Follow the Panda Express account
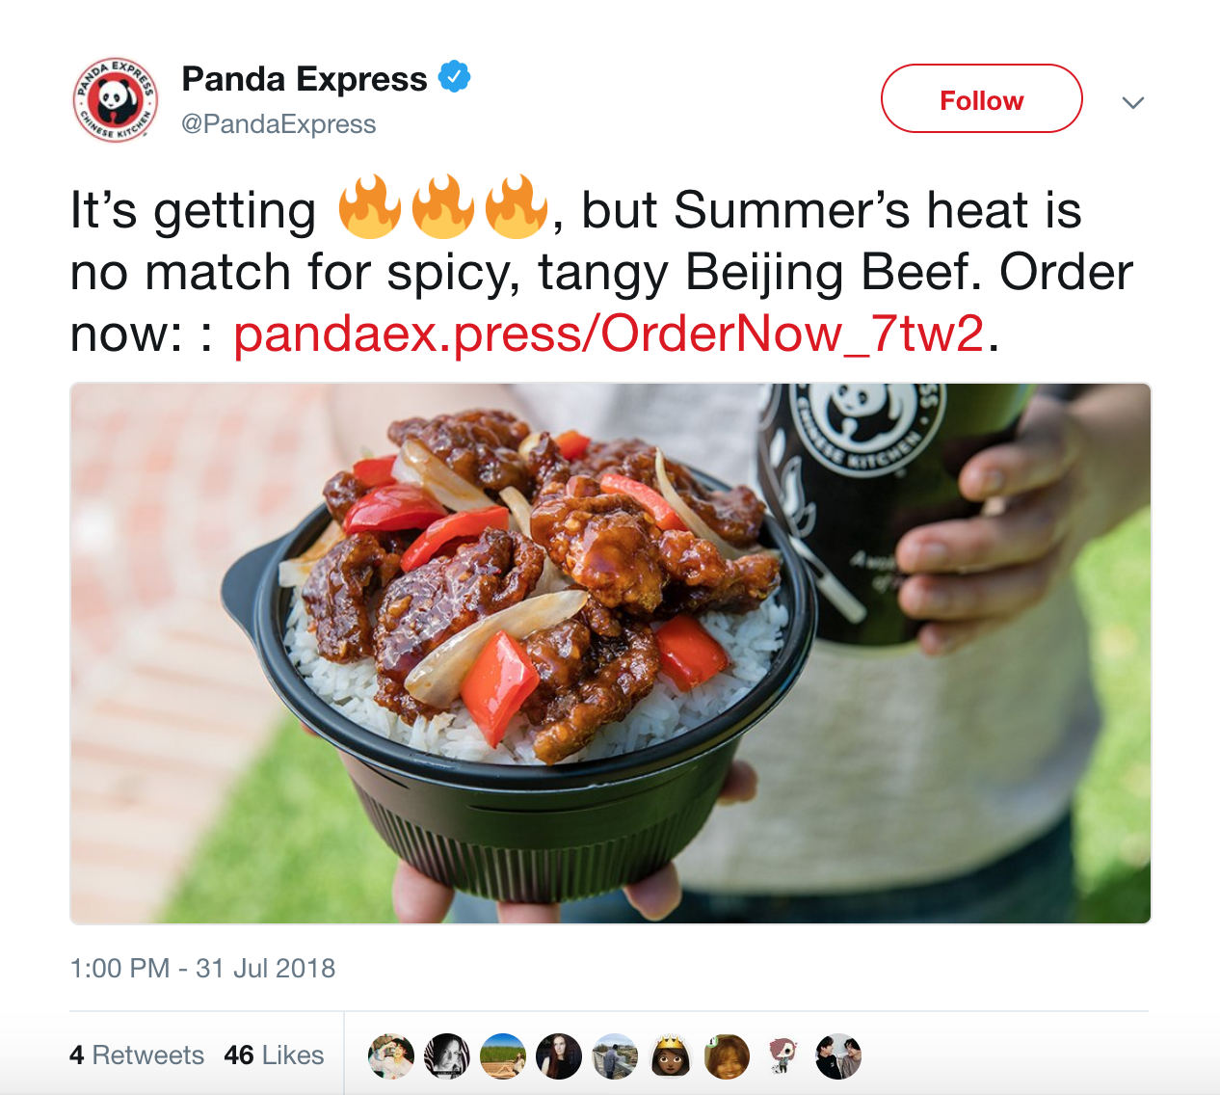 981,99
